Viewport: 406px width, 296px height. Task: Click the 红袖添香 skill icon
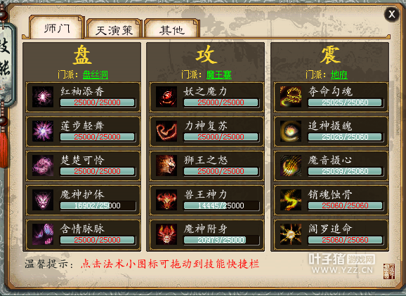coord(43,97)
